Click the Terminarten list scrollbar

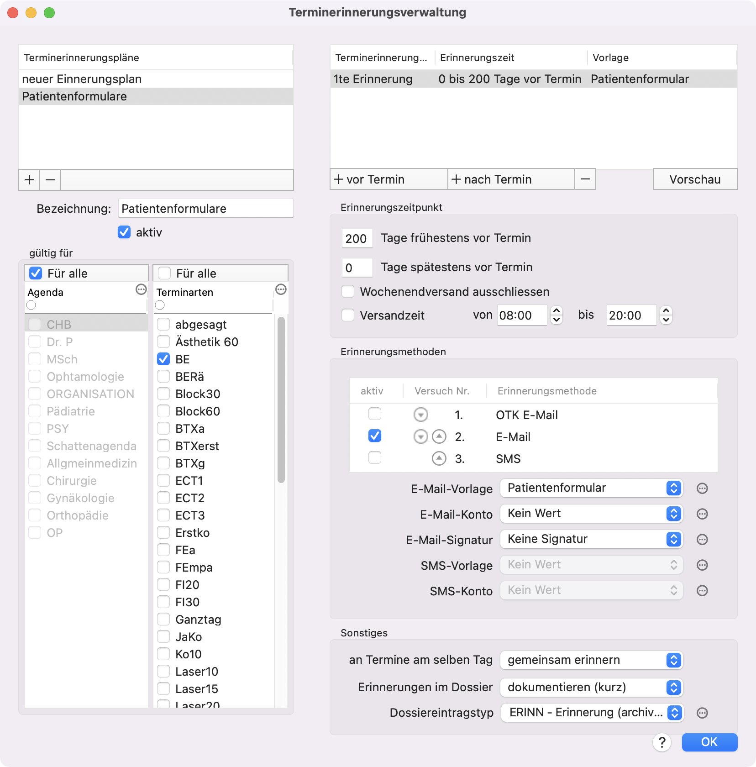tap(281, 399)
